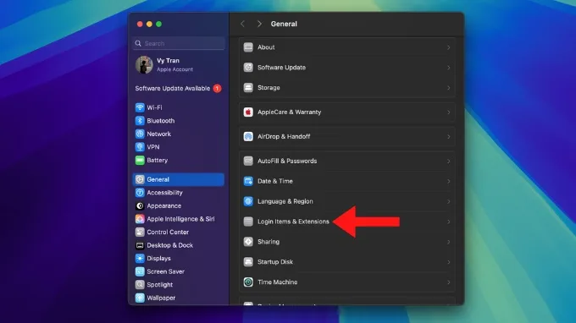Click the Storage drive icon
This screenshot has width=576, height=323.
[248, 88]
